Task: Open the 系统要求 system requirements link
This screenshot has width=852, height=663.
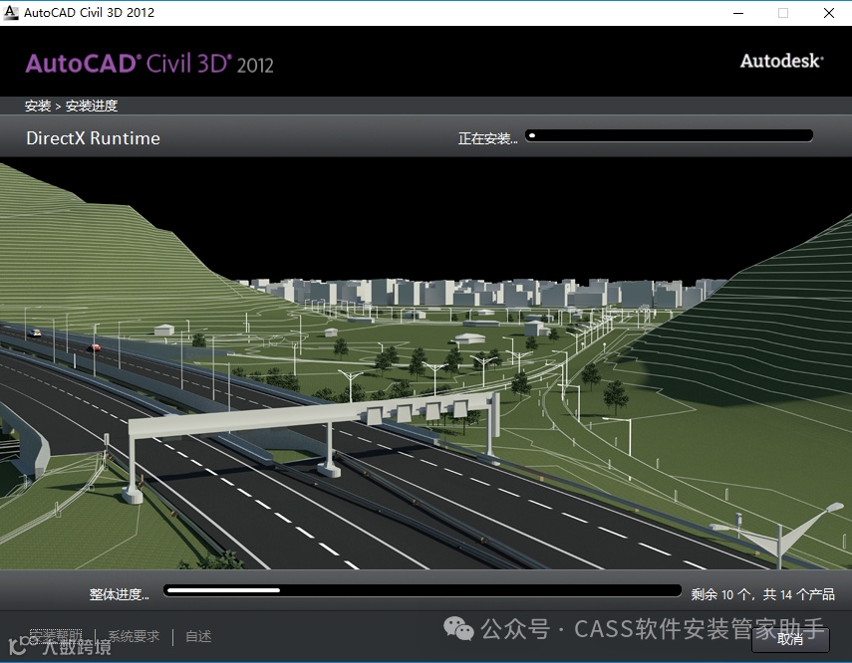Action: pyautogui.click(x=134, y=636)
